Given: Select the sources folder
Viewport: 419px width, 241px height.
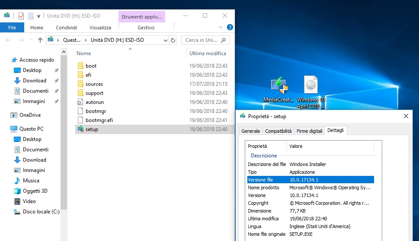Looking at the screenshot, I should [94, 84].
